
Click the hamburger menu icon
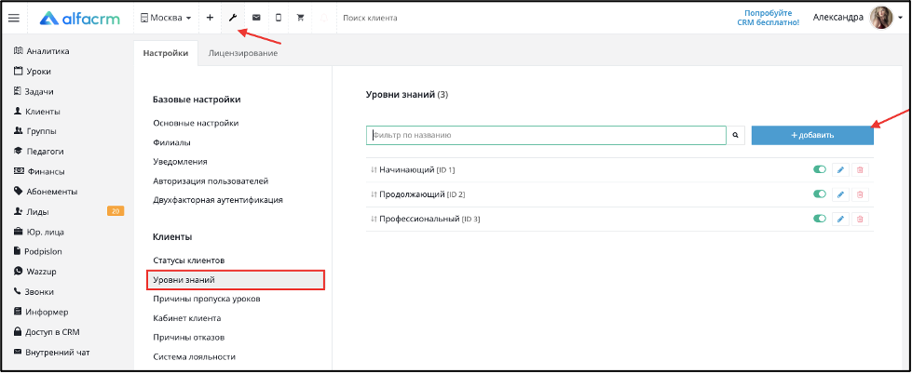pyautogui.click(x=14, y=18)
